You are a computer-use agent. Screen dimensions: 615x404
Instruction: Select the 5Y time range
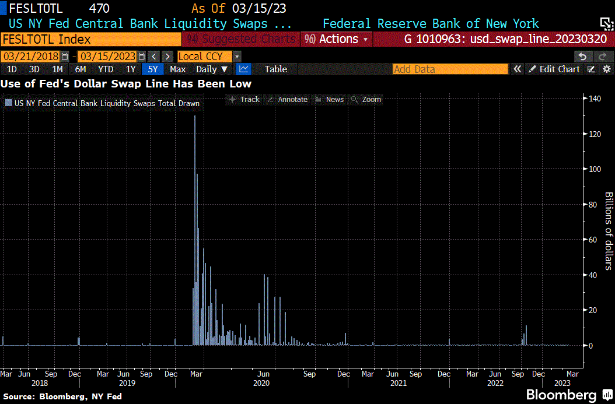(x=152, y=69)
